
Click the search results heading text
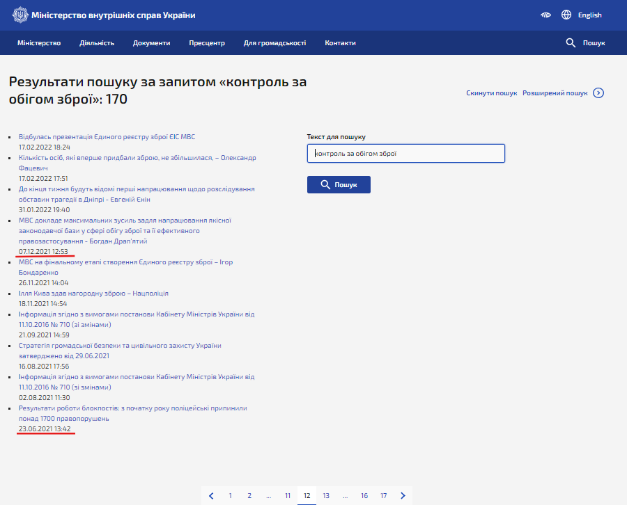[x=157, y=90]
